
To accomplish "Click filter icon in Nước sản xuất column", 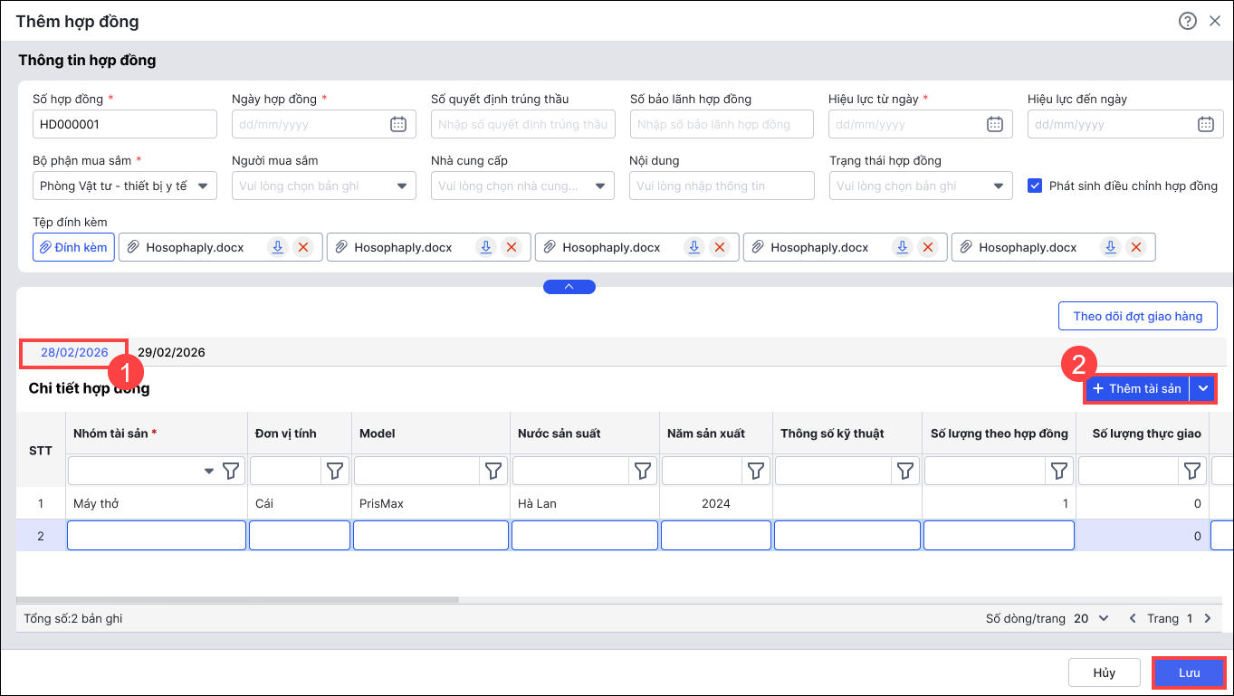I will pos(643,471).
